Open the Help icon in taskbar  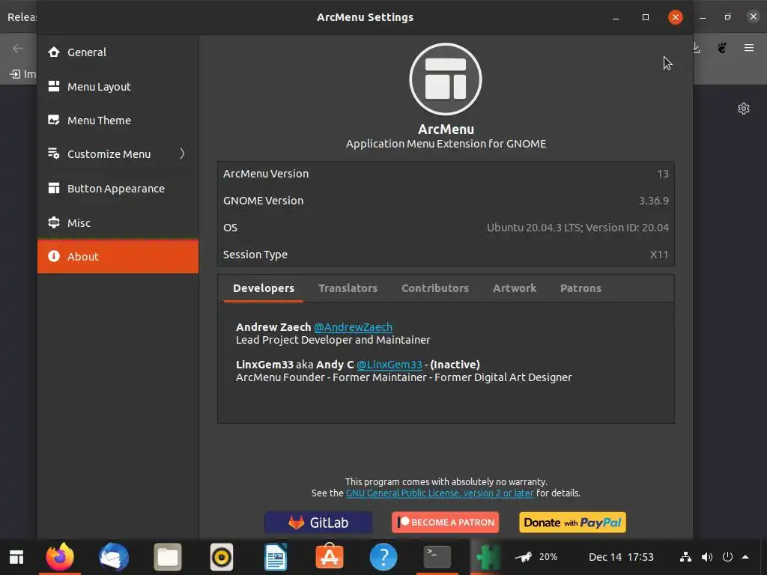pyautogui.click(x=383, y=557)
